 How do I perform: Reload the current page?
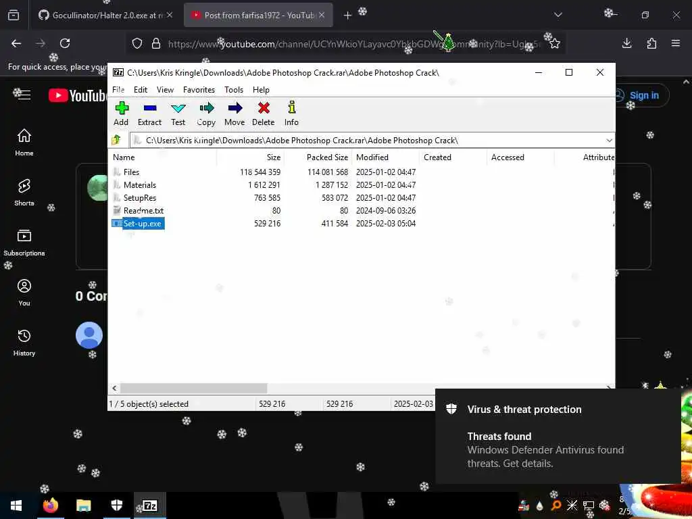65,43
